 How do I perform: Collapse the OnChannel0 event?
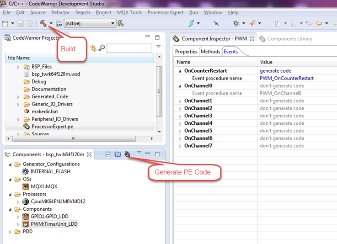[x=180, y=86]
